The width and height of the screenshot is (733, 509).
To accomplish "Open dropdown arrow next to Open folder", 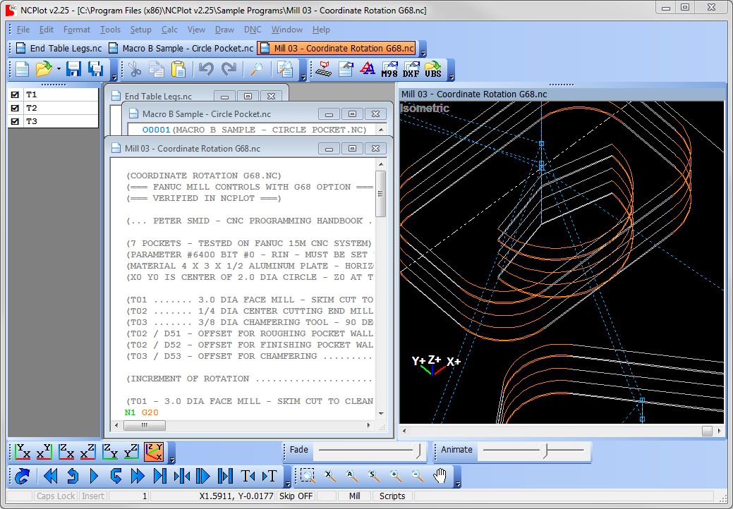I will pos(59,69).
